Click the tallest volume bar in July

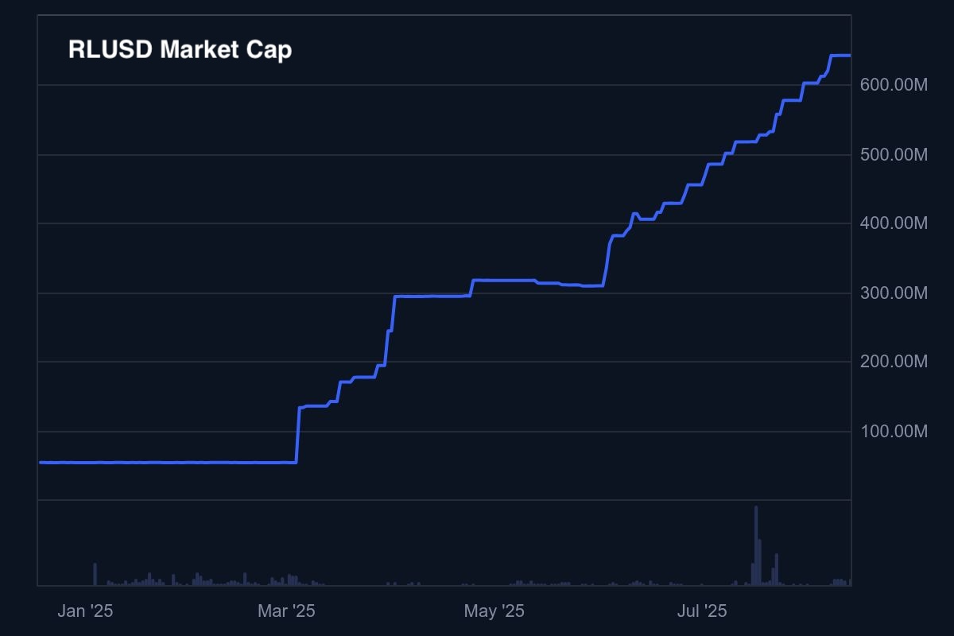click(756, 545)
